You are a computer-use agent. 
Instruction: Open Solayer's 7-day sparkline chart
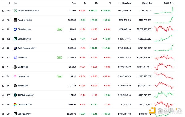point(164,38)
